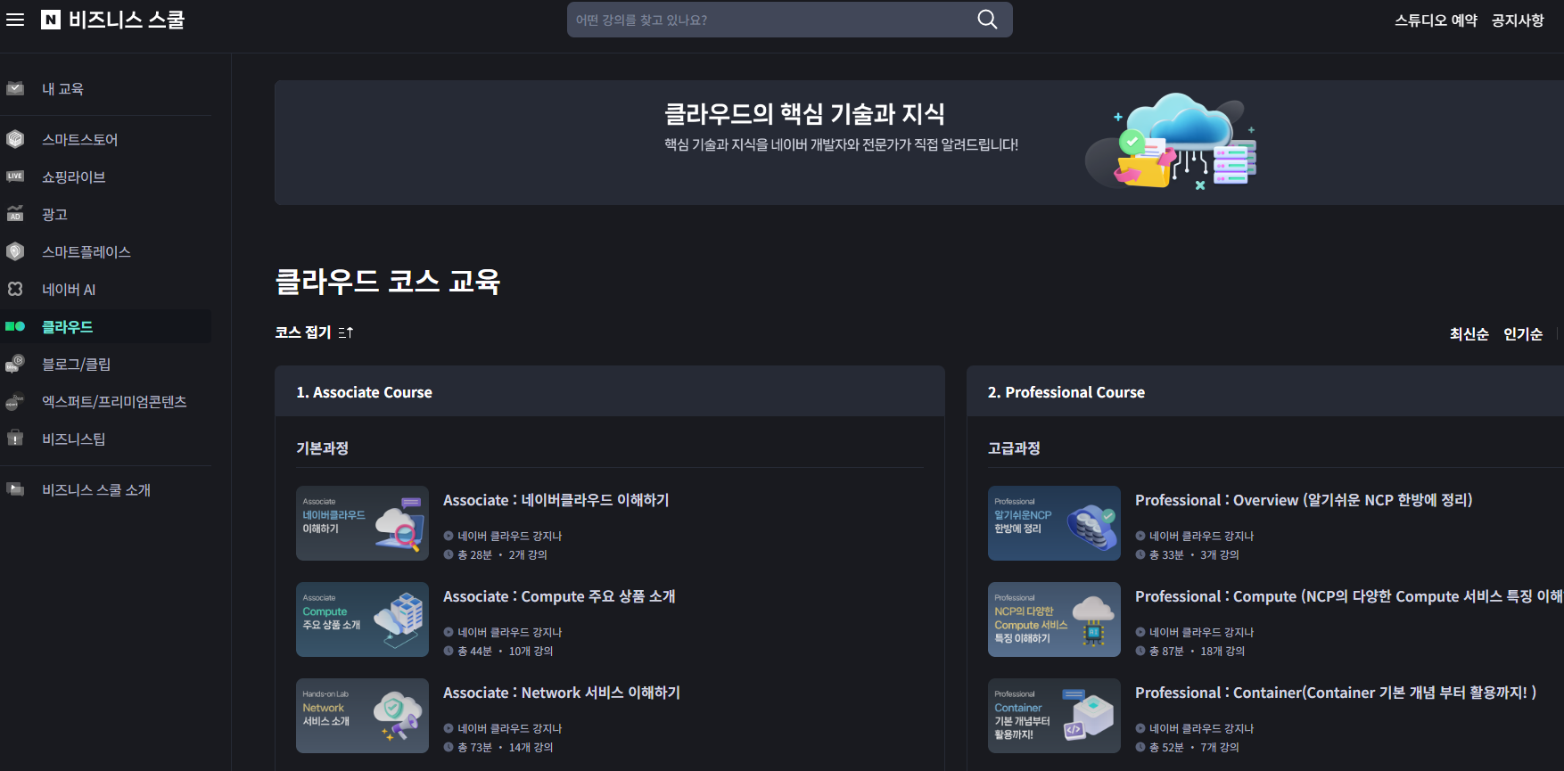This screenshot has width=1564, height=771.
Task: Focus the course search input field
Action: coord(771,20)
